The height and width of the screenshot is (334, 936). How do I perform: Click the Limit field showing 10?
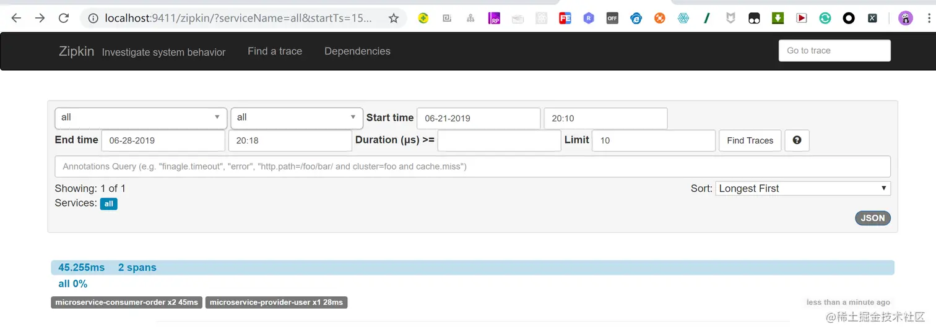point(654,140)
